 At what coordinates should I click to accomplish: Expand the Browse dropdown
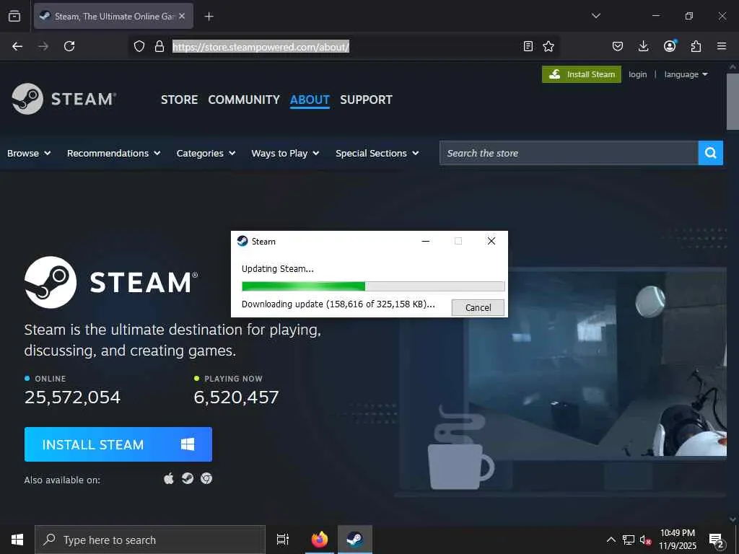(x=29, y=153)
